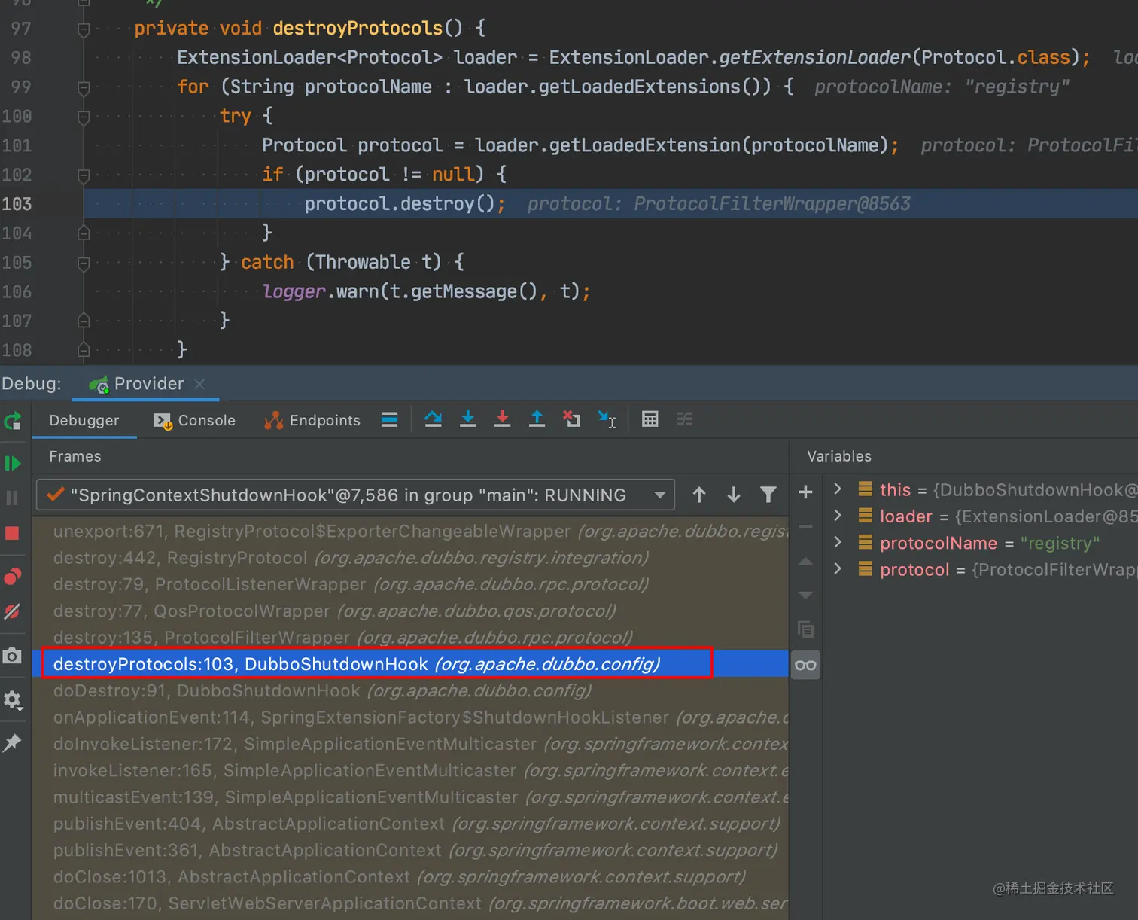Select frame publishEvent:361
Image resolution: width=1138 pixels, height=920 pixels.
[x=410, y=850]
